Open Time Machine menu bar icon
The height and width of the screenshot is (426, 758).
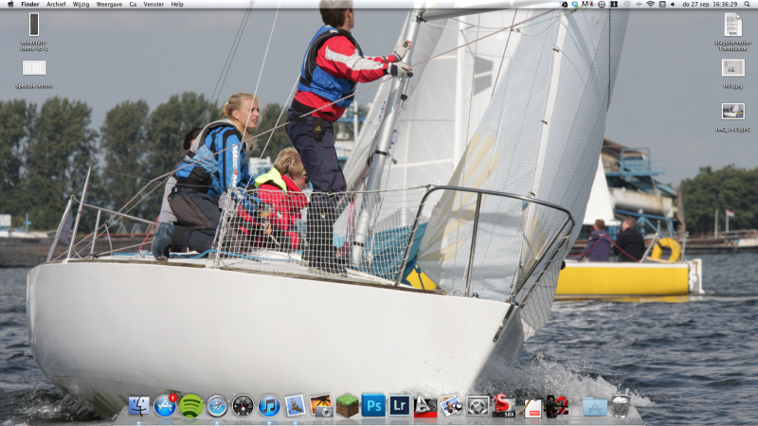coord(626,4)
